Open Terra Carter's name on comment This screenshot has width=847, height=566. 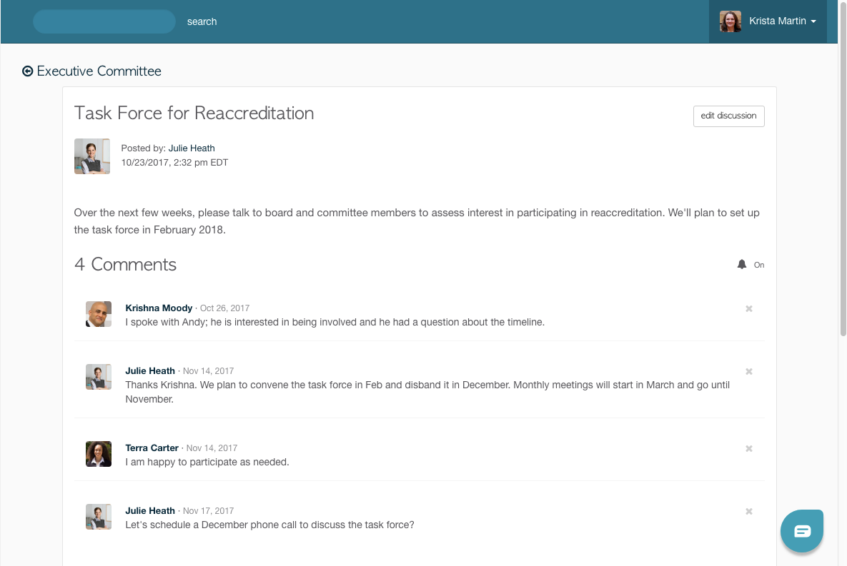tap(152, 448)
